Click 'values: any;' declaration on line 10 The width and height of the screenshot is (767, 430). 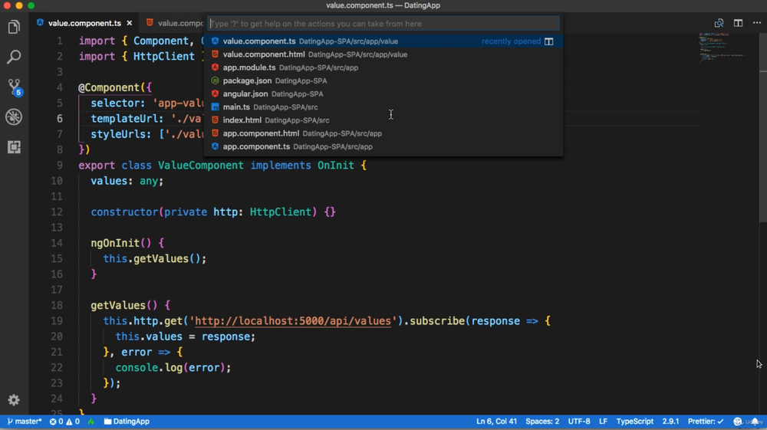pyautogui.click(x=127, y=181)
